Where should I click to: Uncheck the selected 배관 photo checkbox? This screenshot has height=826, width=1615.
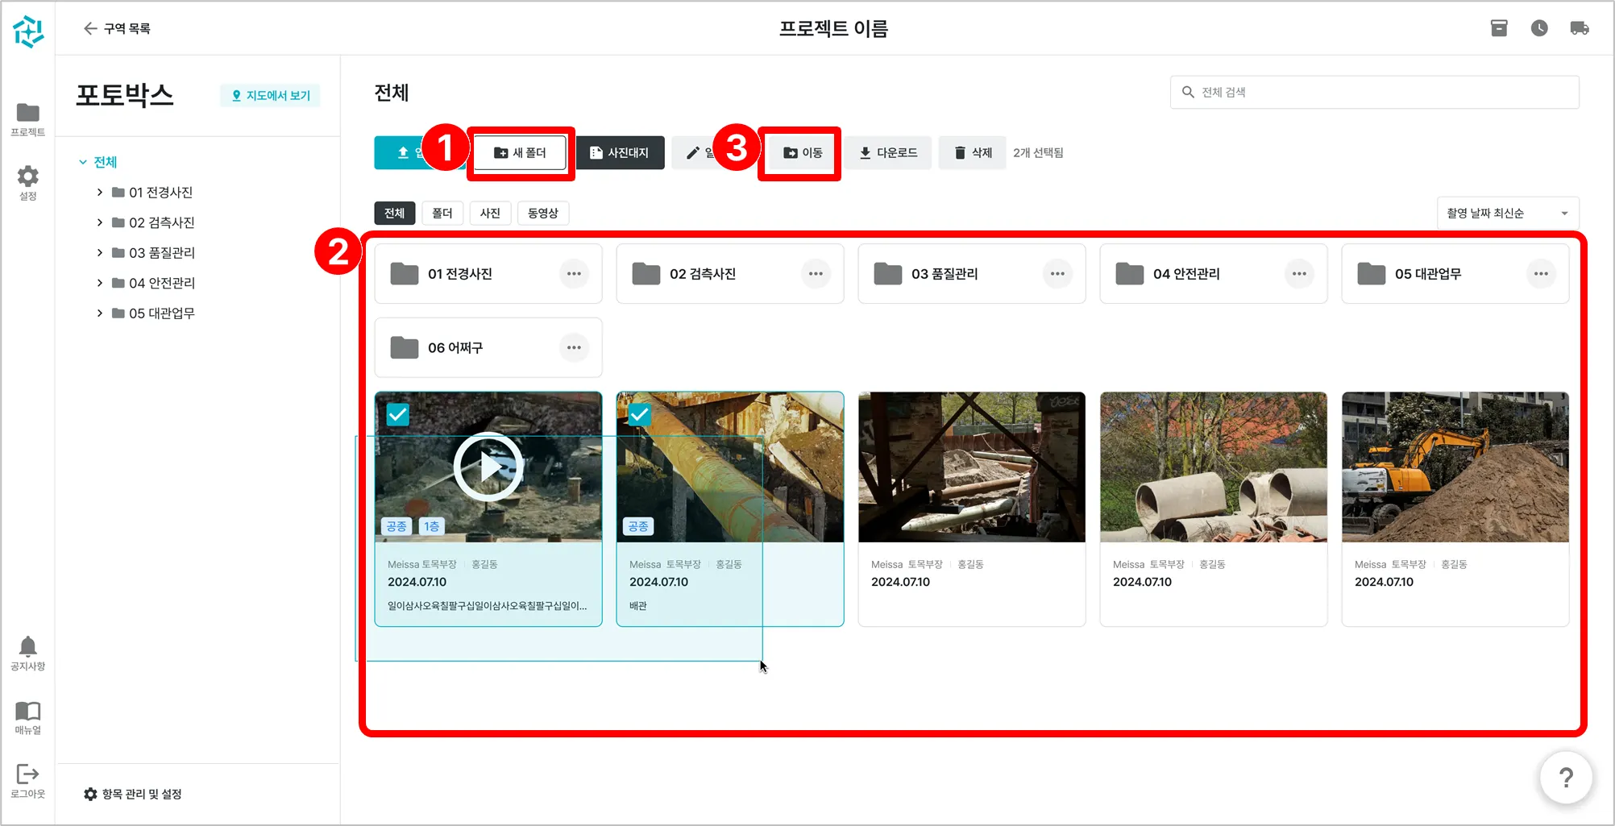[640, 415]
